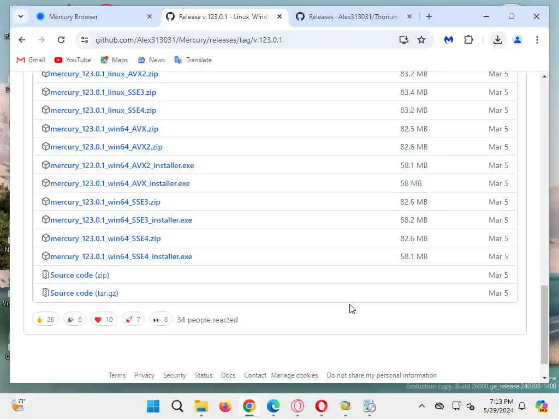Download mercury_123.0.1_linux_AVX2.zip
559x419 pixels.
(x=104, y=74)
